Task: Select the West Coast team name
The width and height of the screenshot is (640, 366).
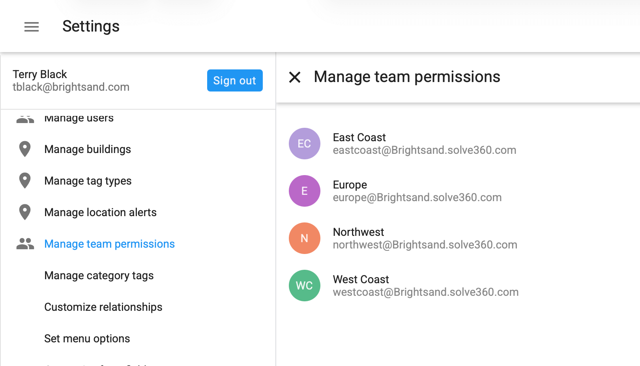Action: point(361,279)
